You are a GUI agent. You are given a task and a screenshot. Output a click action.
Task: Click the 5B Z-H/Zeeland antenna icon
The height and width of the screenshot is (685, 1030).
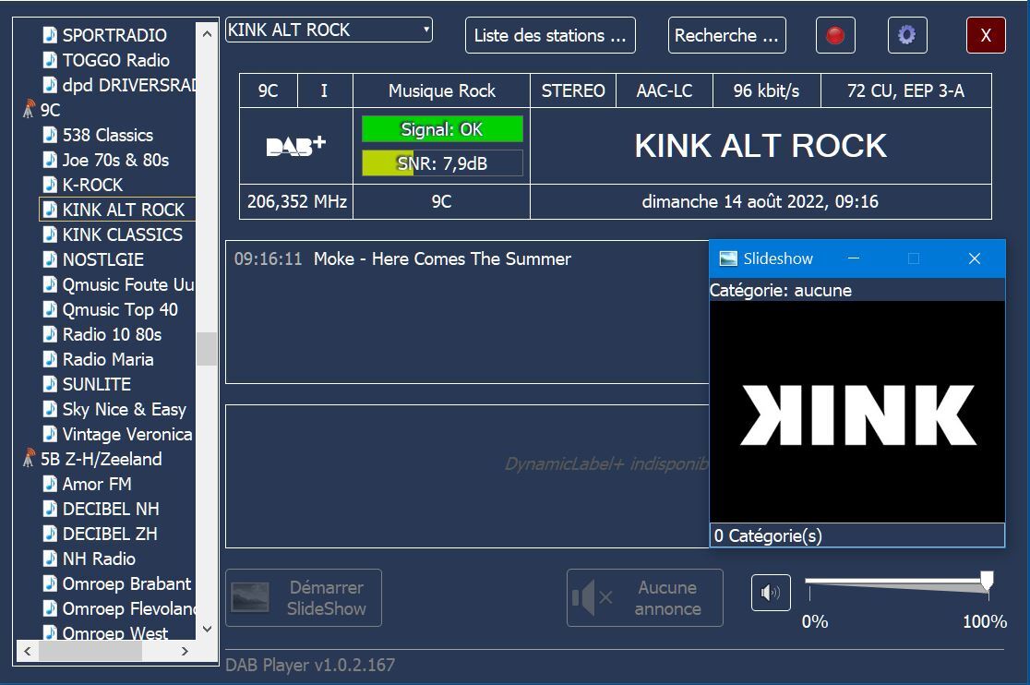pyautogui.click(x=29, y=459)
